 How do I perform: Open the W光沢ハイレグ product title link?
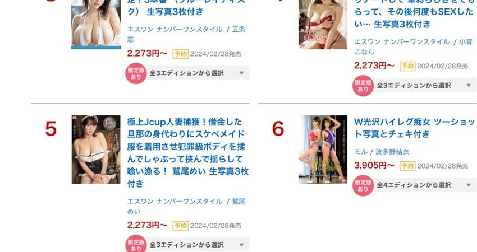click(x=414, y=128)
